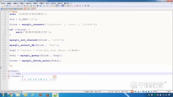Start macro recording with the red record icon
Image resolution: width=173 pixels, height=97 pixels.
coord(77,6)
